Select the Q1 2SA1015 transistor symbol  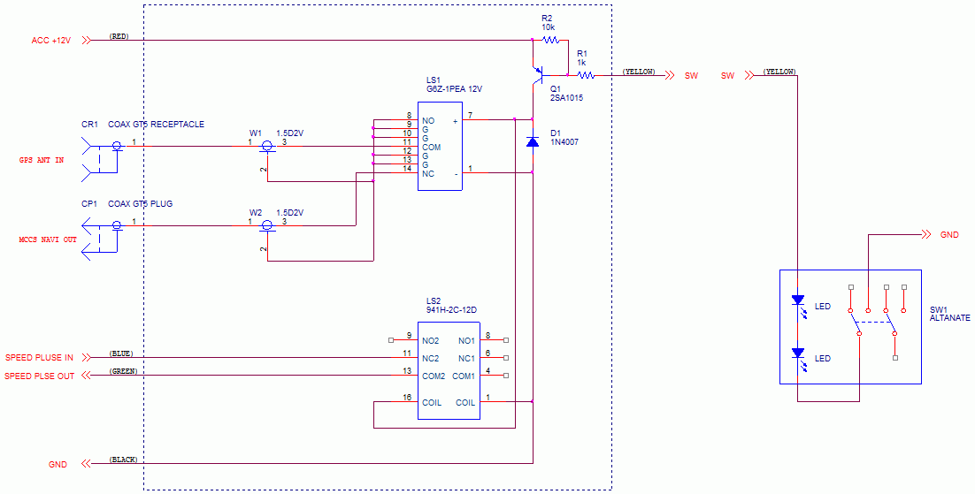point(536,74)
